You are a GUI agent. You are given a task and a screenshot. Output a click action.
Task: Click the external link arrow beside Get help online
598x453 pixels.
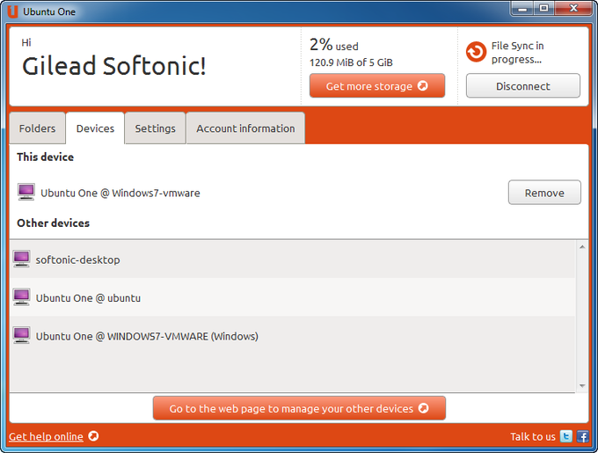(93, 435)
